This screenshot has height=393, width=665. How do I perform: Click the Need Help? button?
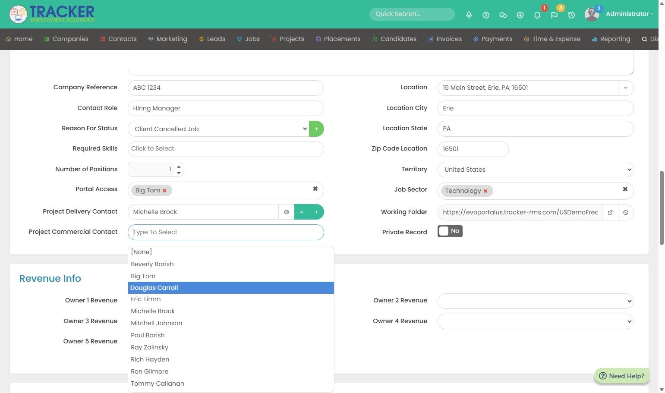[x=621, y=376]
